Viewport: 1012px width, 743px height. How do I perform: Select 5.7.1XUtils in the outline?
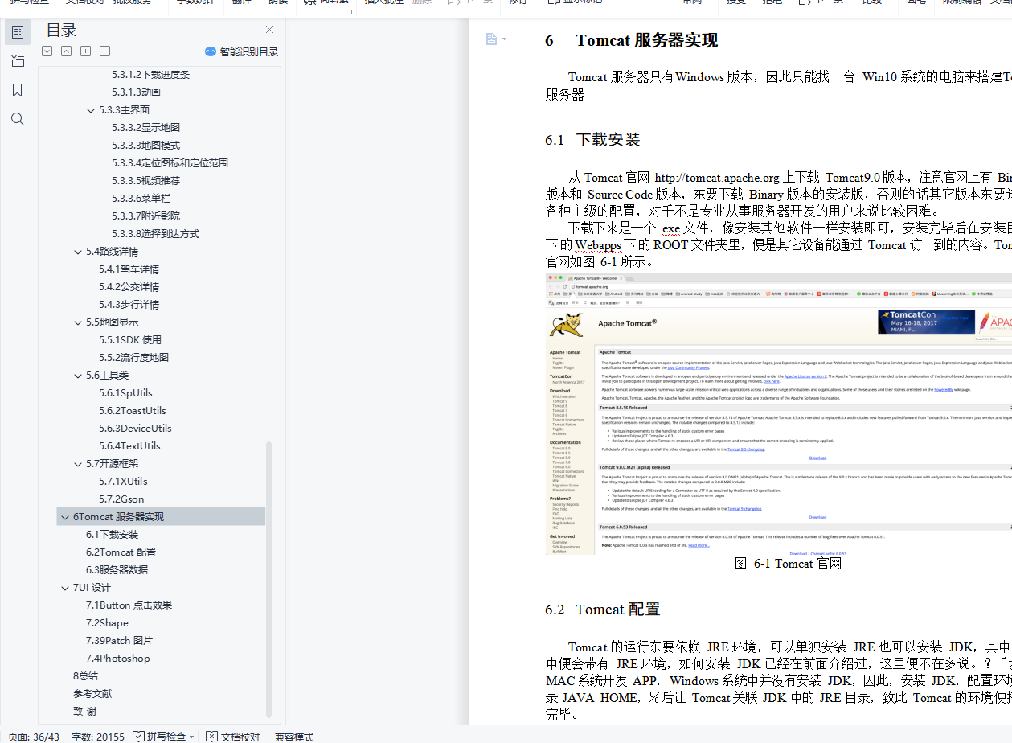pos(123,482)
